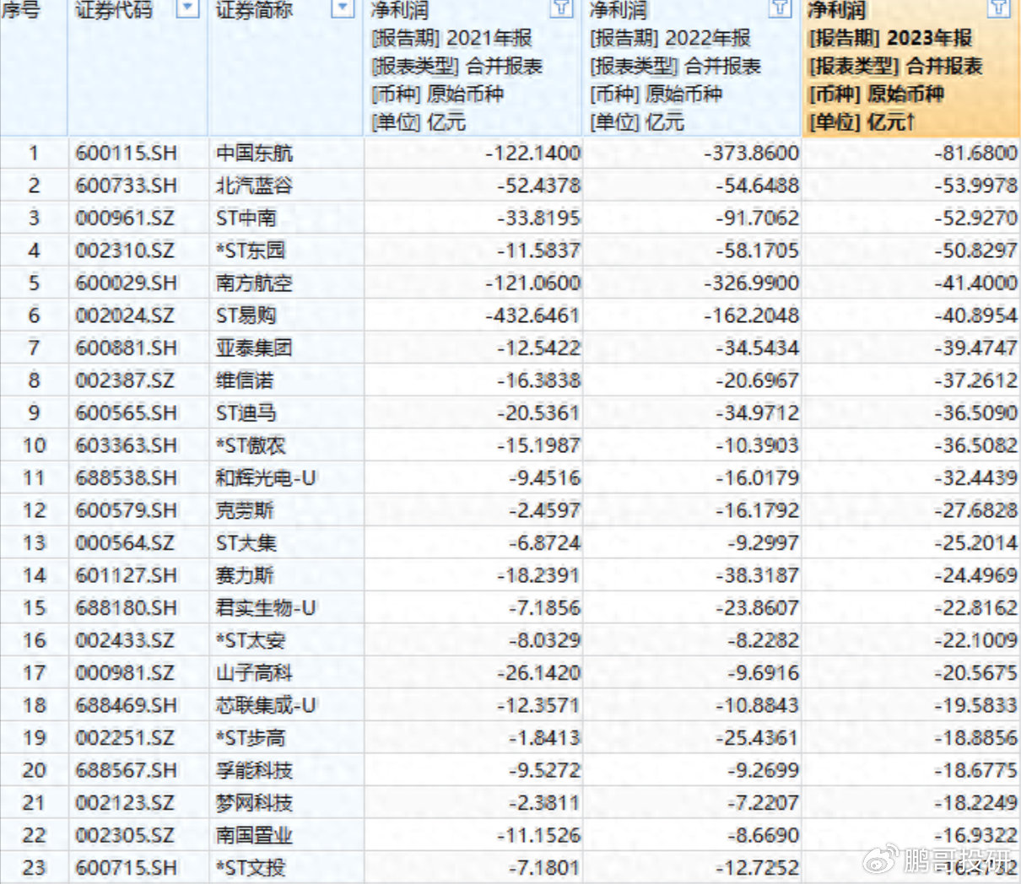Image resolution: width=1021 pixels, height=884 pixels.
Task: Click the value -81.6800
Action: pos(975,154)
